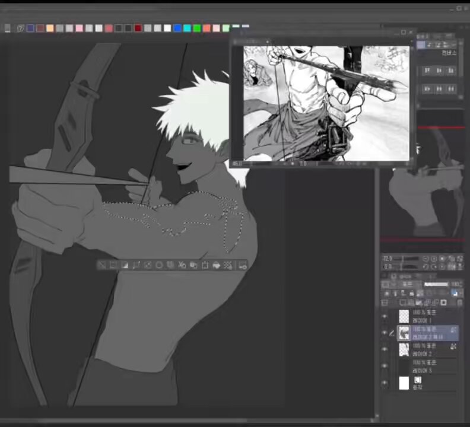Click the Deselect icon in selection launcher
Screen dimensions: 470x427
coord(102,265)
